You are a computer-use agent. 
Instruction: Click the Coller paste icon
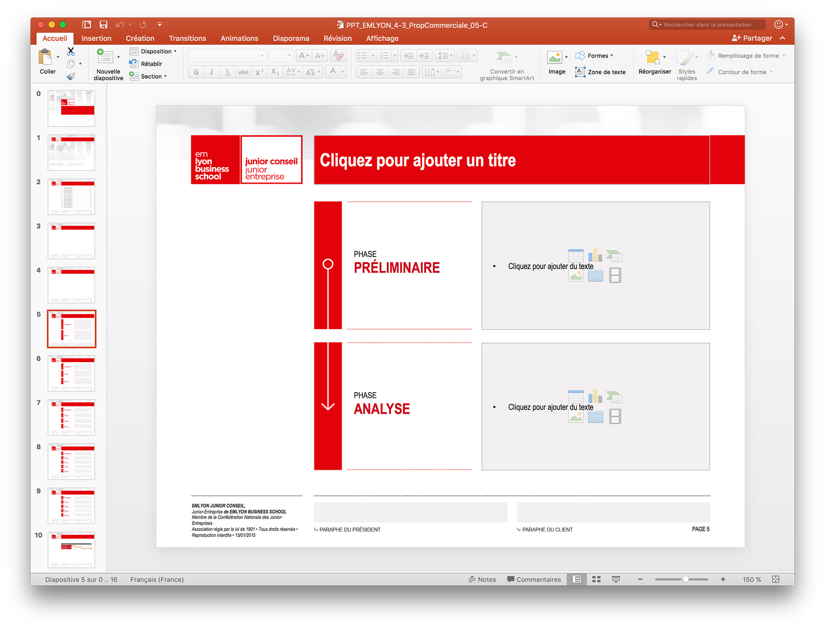pyautogui.click(x=45, y=57)
